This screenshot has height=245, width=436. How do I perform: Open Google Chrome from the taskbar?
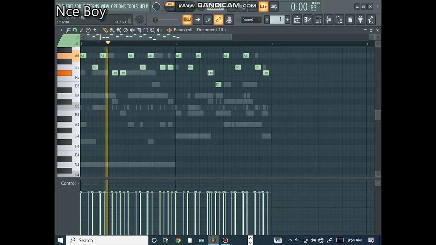point(178,240)
